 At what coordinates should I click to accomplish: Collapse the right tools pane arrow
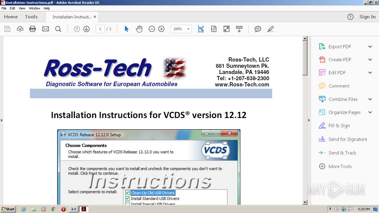[x=309, y=120]
